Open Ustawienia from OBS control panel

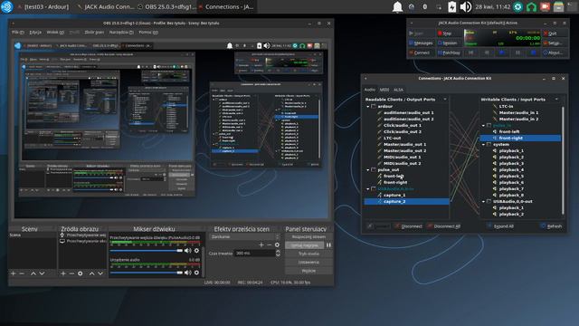tap(308, 262)
